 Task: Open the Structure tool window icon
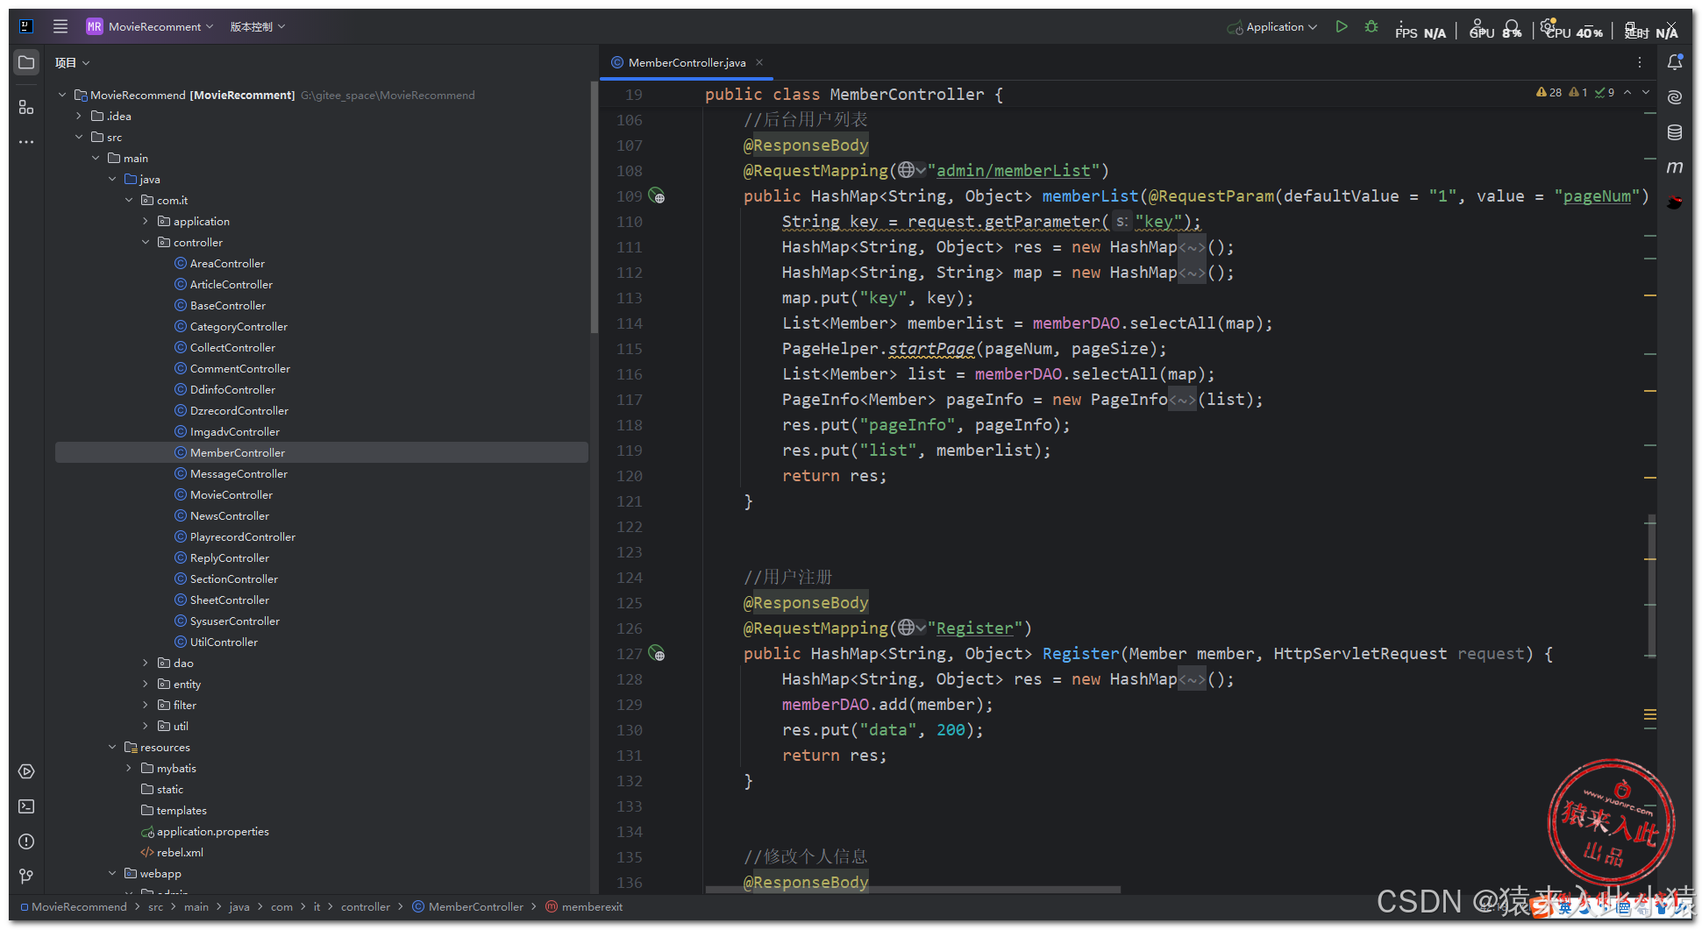point(26,107)
